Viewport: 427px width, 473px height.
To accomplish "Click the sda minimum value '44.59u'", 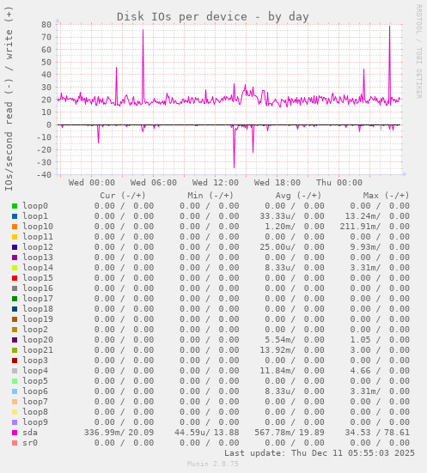I will pyautogui.click(x=192, y=433).
